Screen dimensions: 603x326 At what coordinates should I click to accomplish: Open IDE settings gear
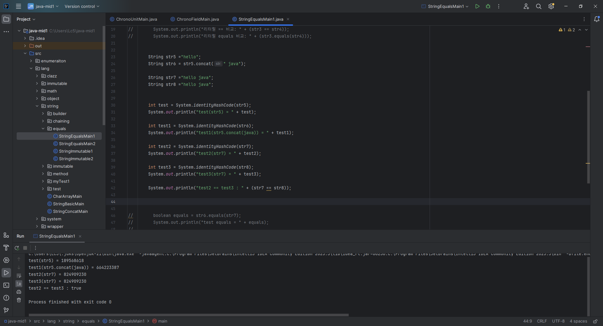(x=551, y=6)
